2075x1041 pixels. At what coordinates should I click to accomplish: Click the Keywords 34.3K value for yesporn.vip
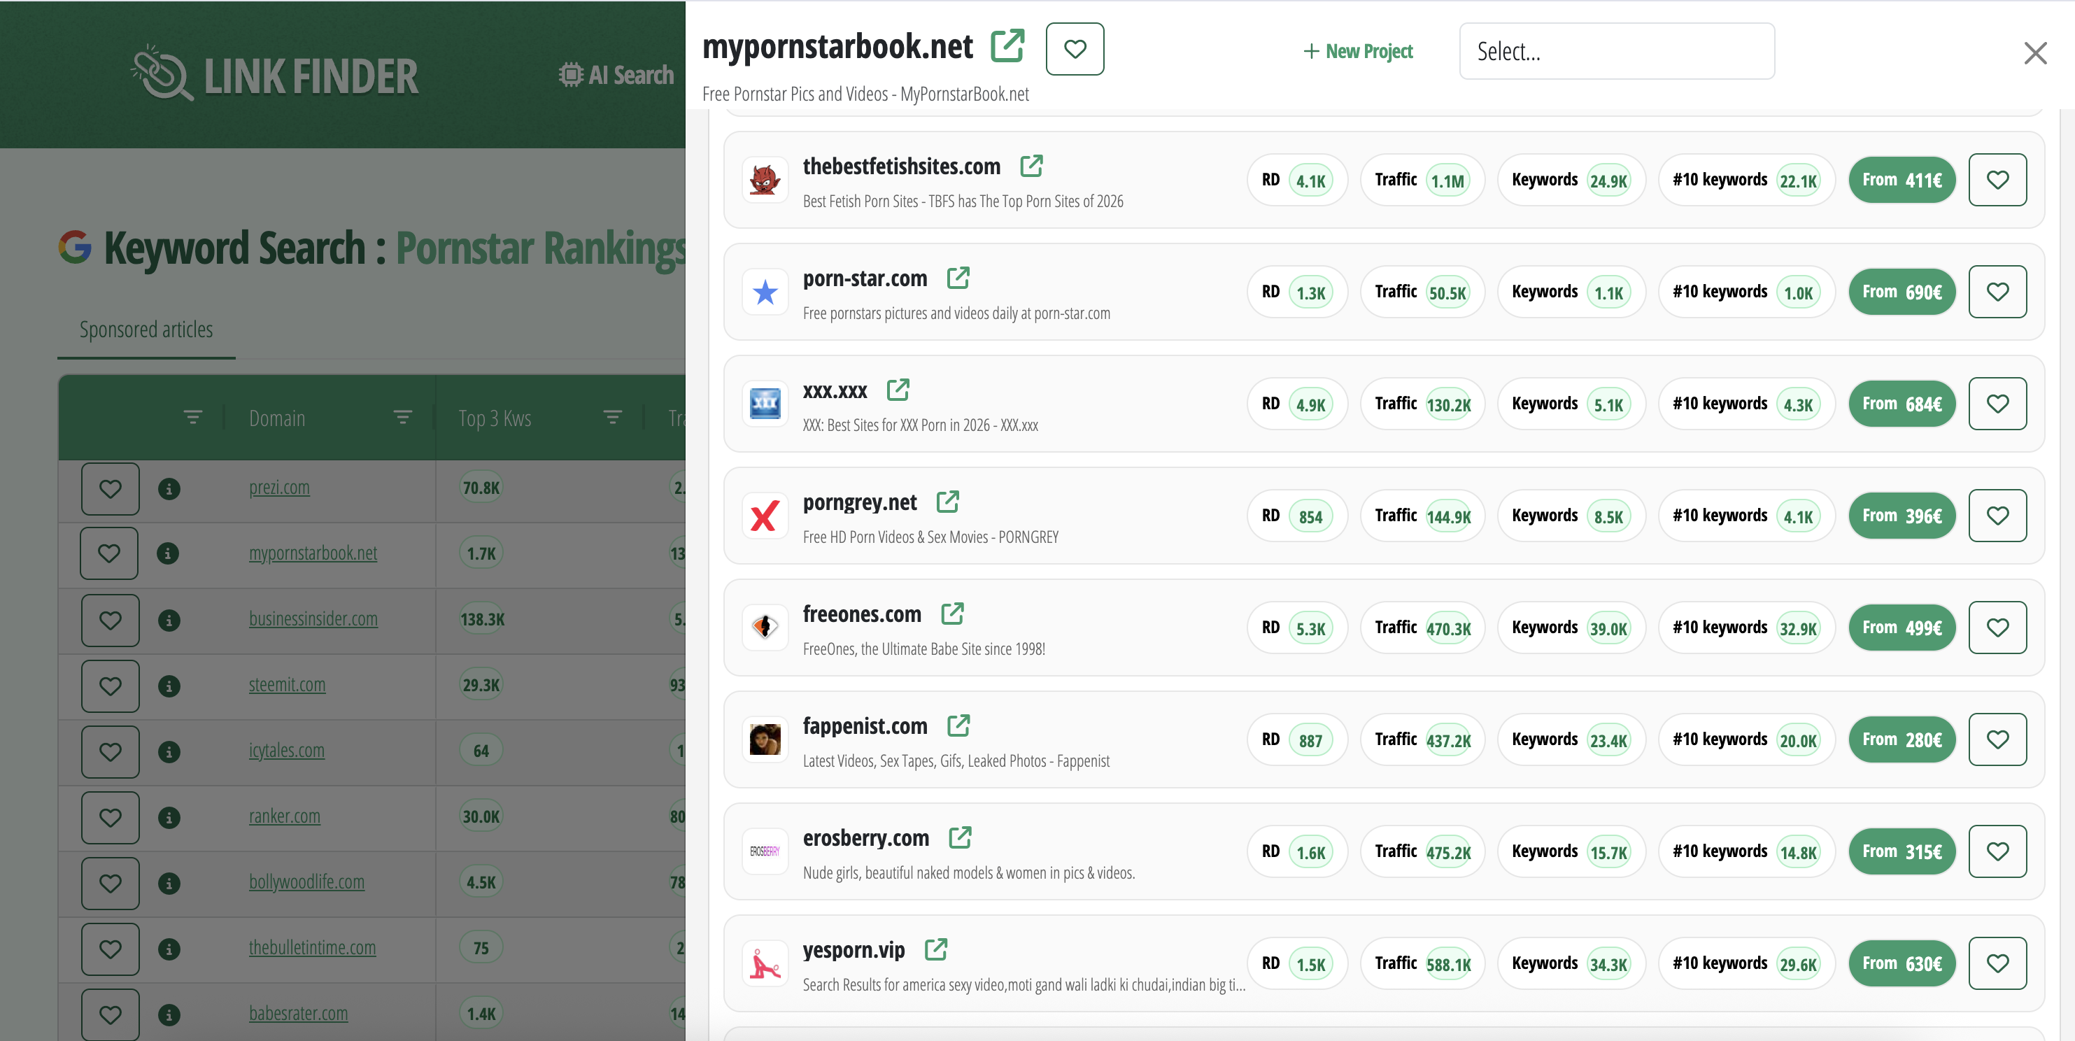click(1608, 965)
